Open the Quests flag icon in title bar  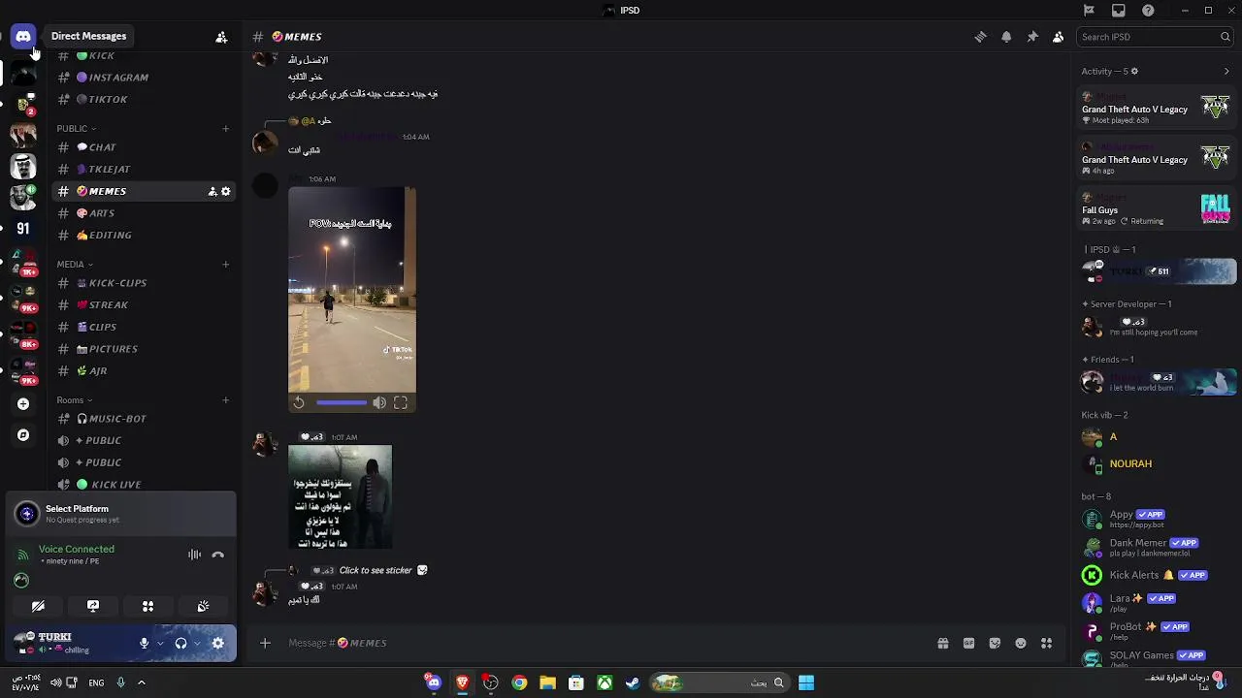(1089, 11)
